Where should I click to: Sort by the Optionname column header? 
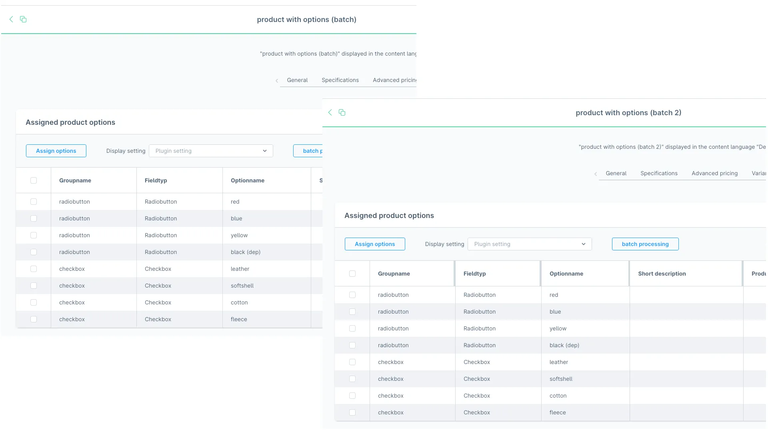click(x=566, y=274)
